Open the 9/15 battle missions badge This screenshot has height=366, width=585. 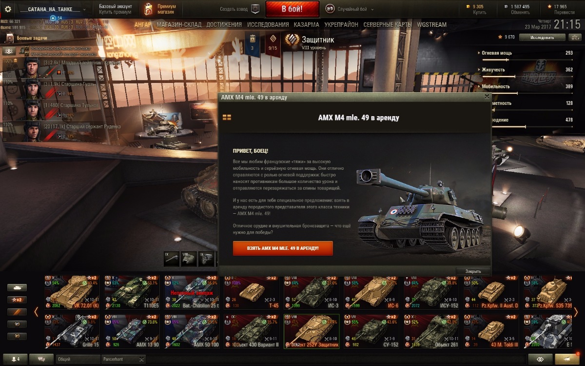point(273,44)
